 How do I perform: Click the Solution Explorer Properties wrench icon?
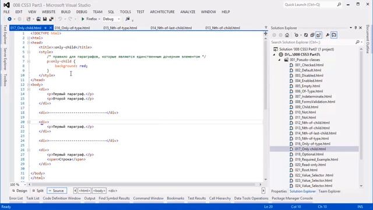[328, 35]
